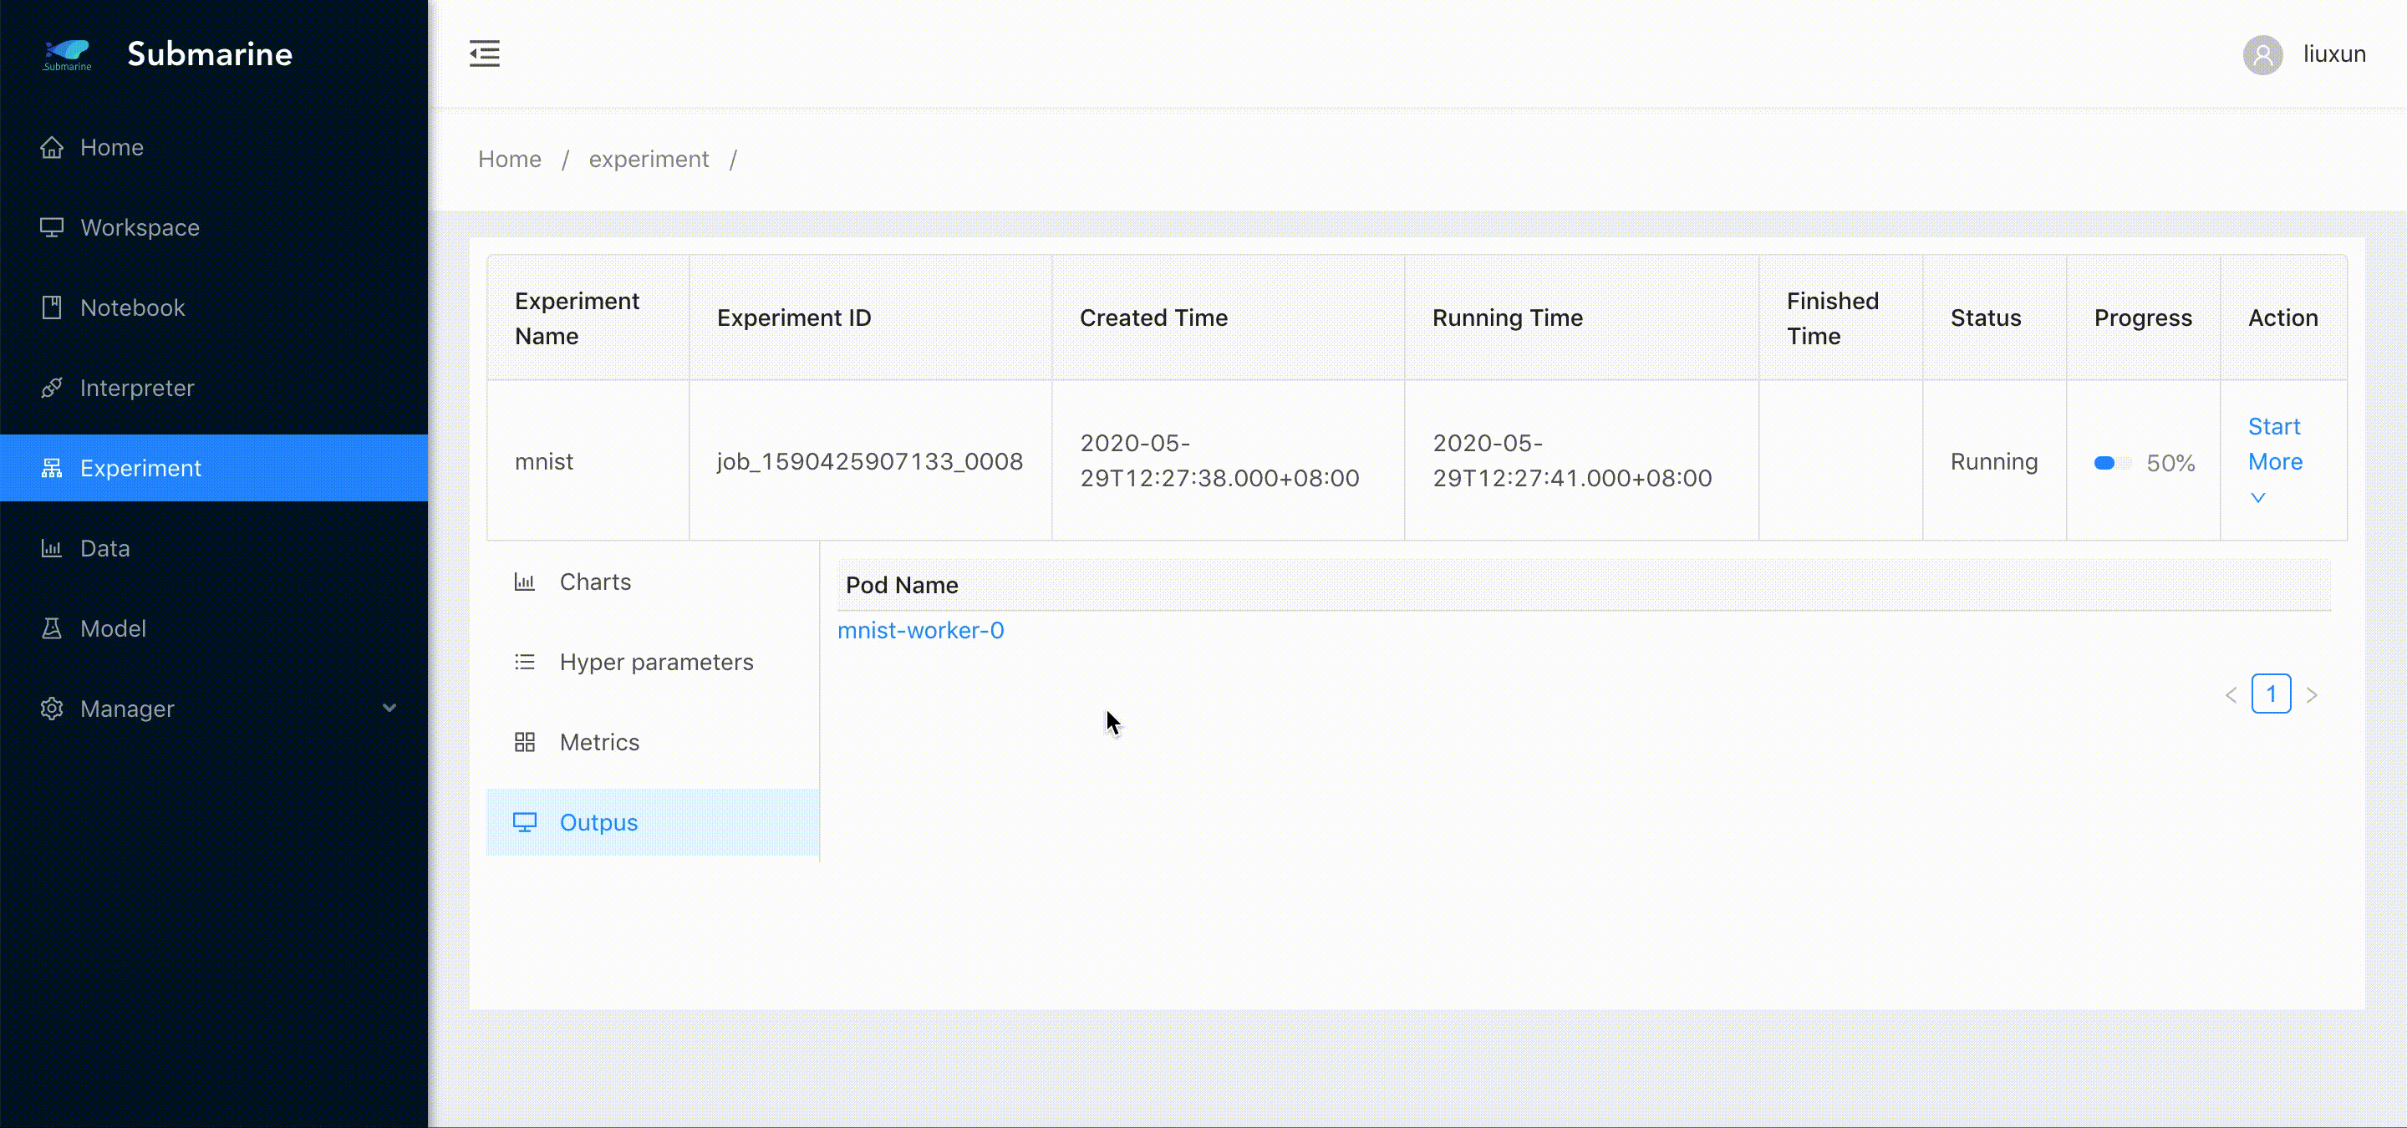Screen dimensions: 2407x1128
Task: Open liuxun user account menu
Action: (2333, 54)
